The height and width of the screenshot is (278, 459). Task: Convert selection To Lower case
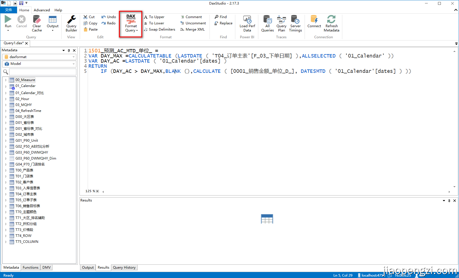(x=154, y=23)
